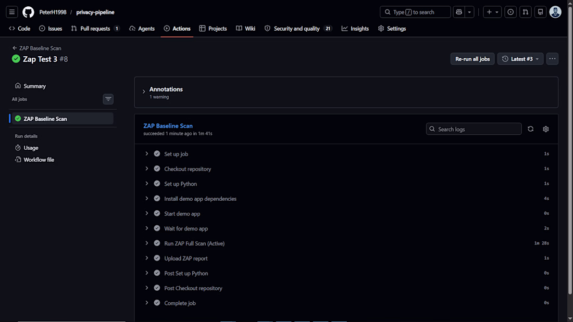Click 'succeeded 1 minute ago in 1m 41s' text
573x322 pixels.
(x=178, y=134)
